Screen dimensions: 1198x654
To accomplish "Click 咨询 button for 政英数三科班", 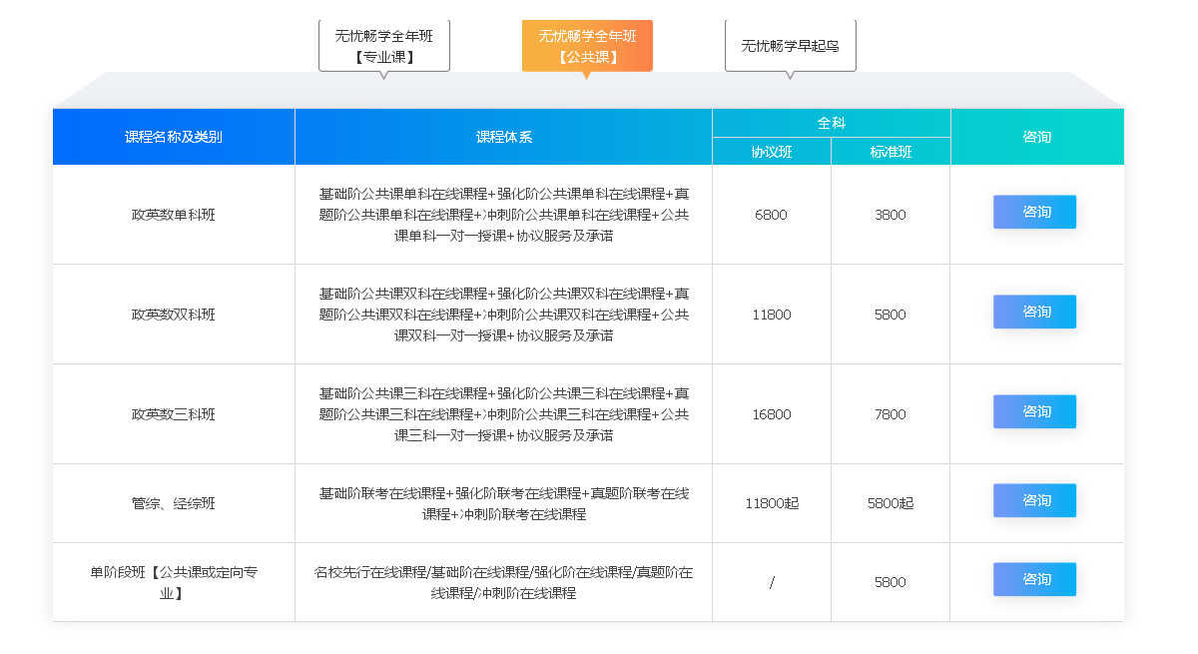I will pyautogui.click(x=1034, y=411).
